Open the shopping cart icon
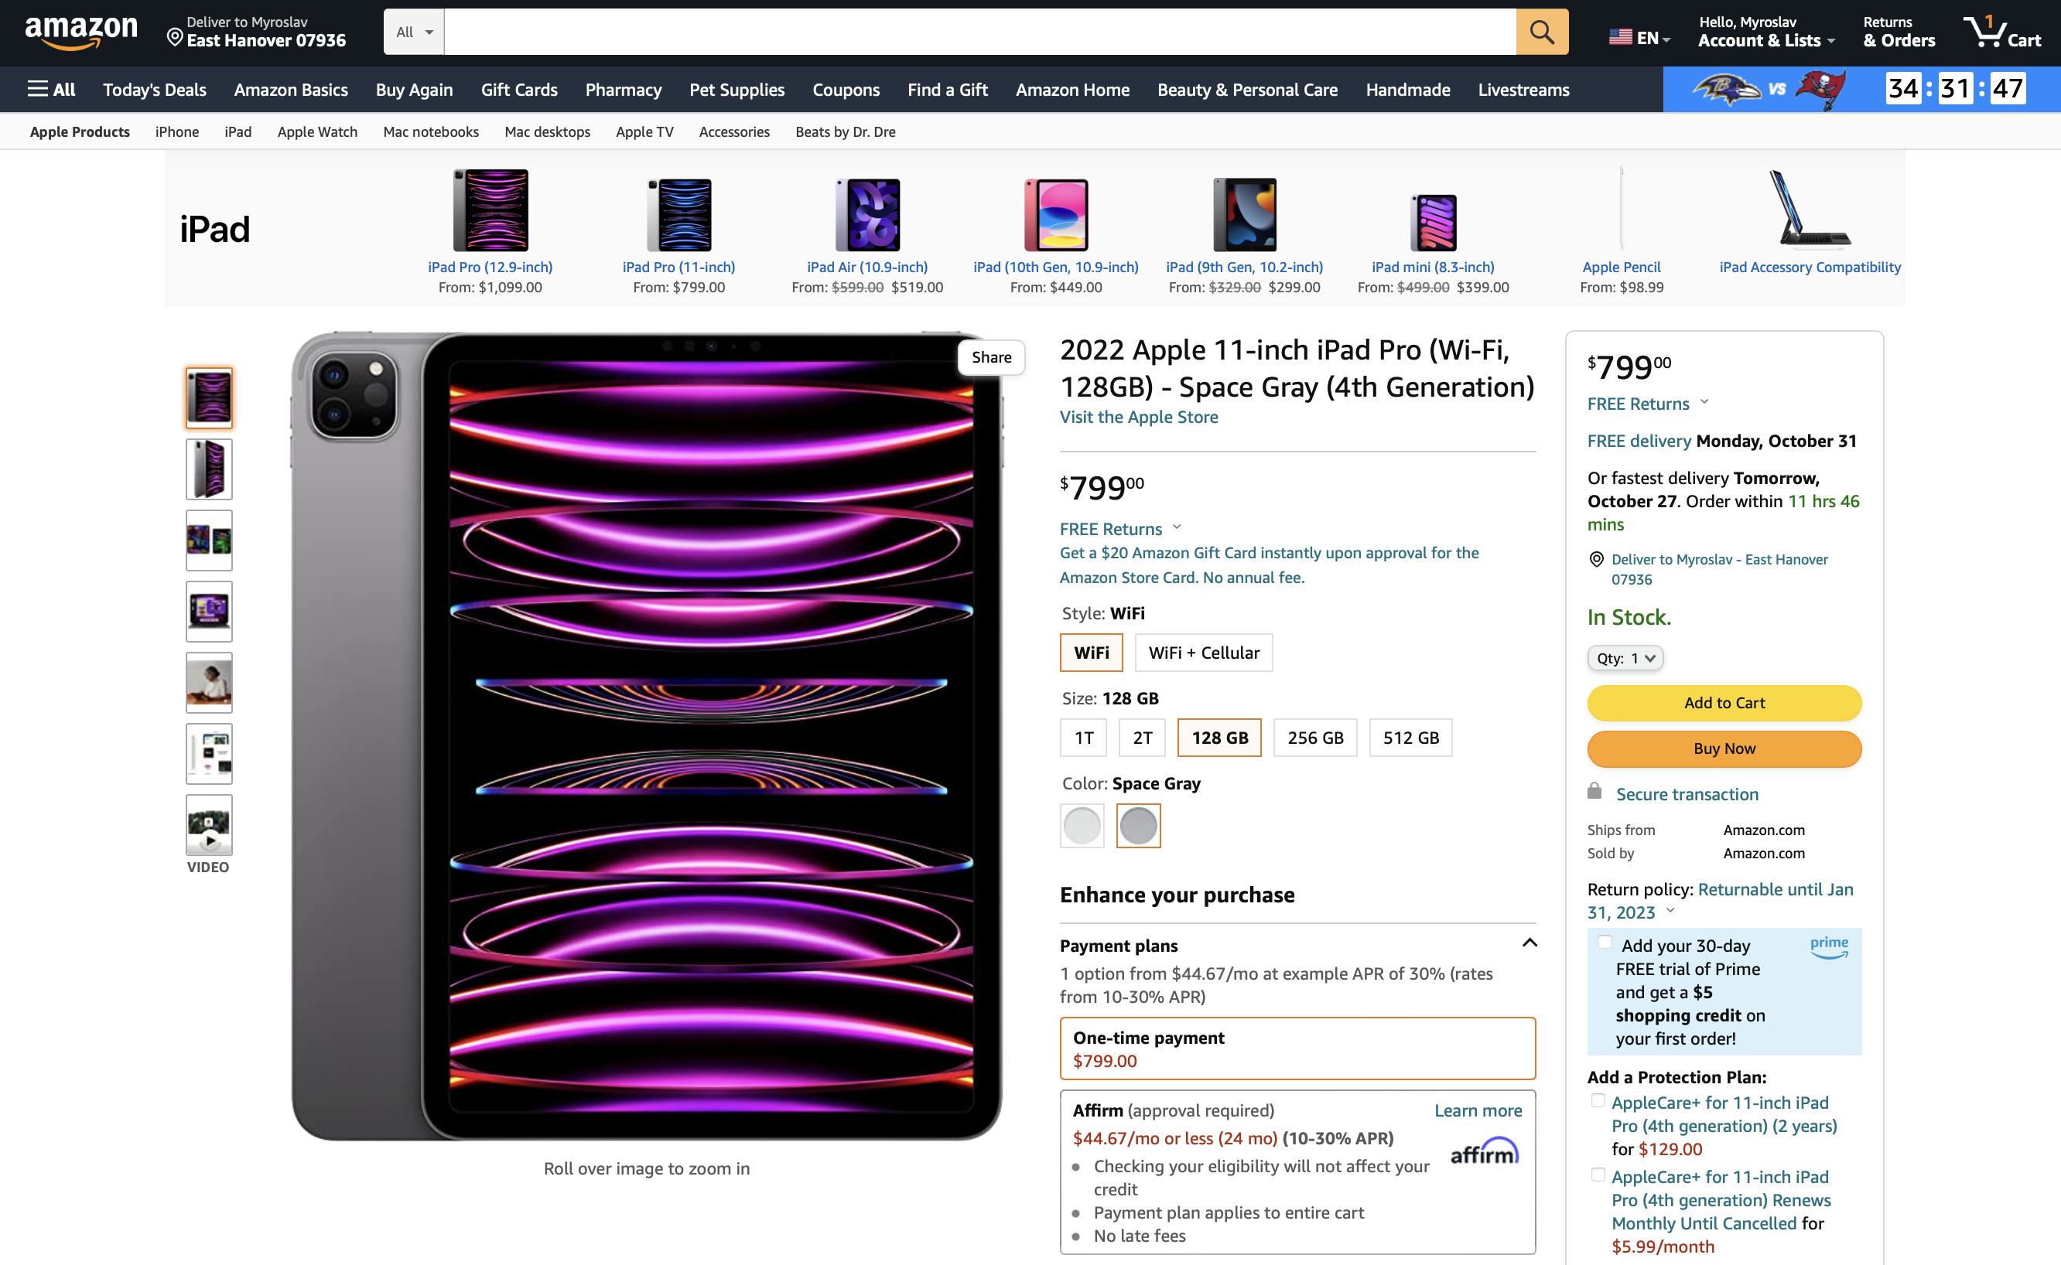2061x1265 pixels. (x=2002, y=32)
